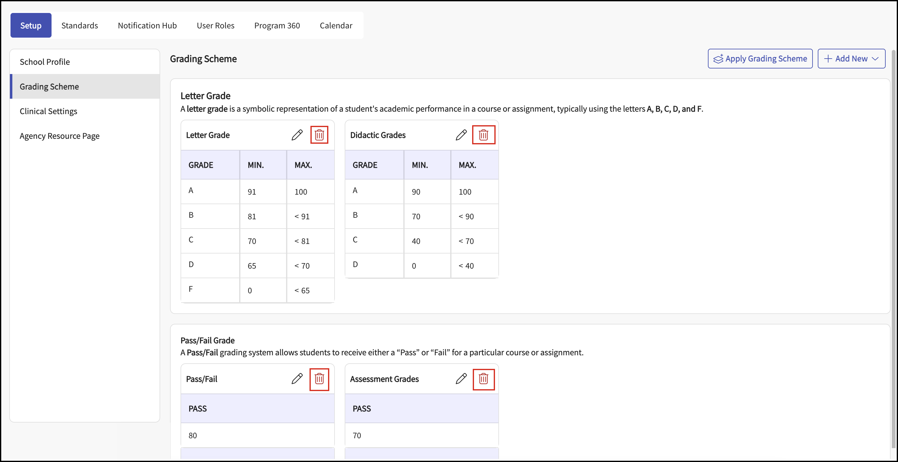Screen dimensions: 898x462
Task: Delete the Pass/Fail scheme trash icon
Action: click(x=319, y=379)
